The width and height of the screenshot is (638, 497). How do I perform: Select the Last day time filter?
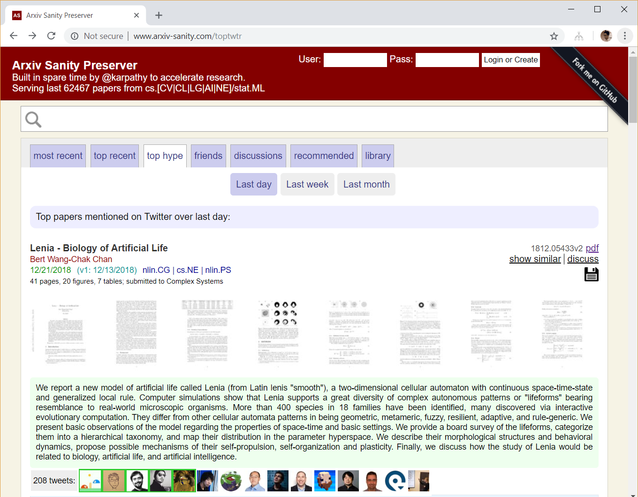[254, 184]
